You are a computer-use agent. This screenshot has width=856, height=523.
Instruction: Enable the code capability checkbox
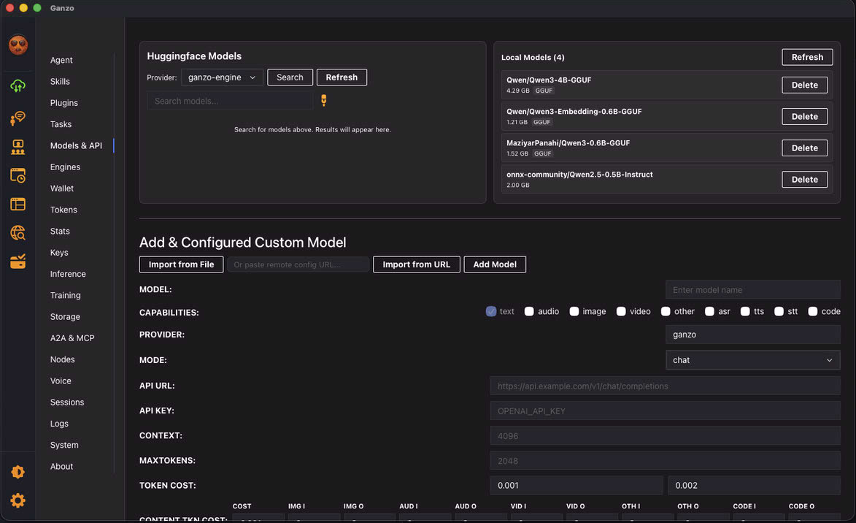[812, 311]
